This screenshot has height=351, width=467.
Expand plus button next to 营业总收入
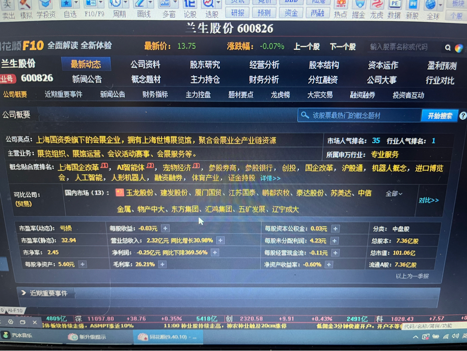220,241
